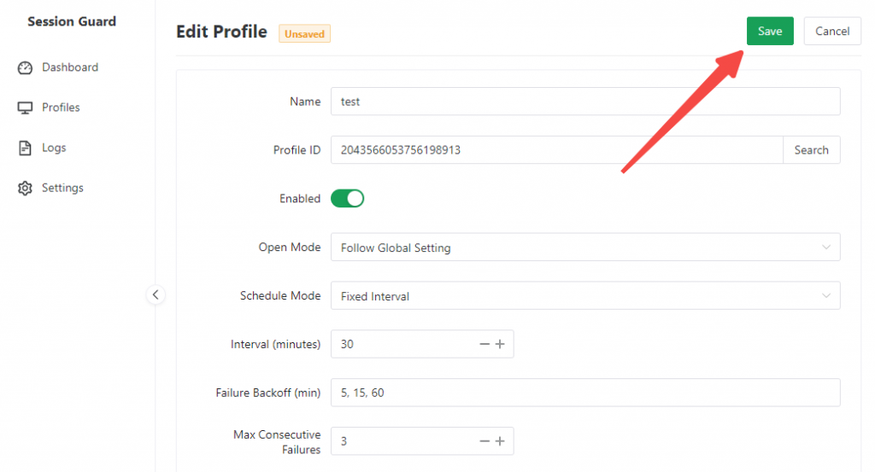The height and width of the screenshot is (472, 875).
Task: Search for the Profile ID
Action: tap(811, 149)
